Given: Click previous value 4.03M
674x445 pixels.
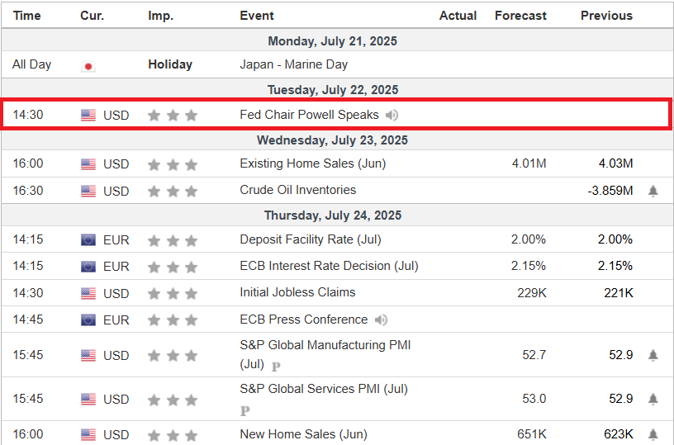Looking at the screenshot, I should pyautogui.click(x=615, y=163).
